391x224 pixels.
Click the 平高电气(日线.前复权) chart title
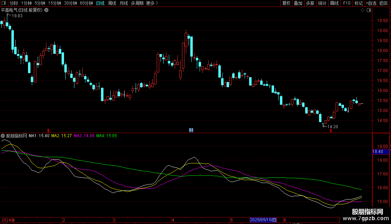pos(22,10)
